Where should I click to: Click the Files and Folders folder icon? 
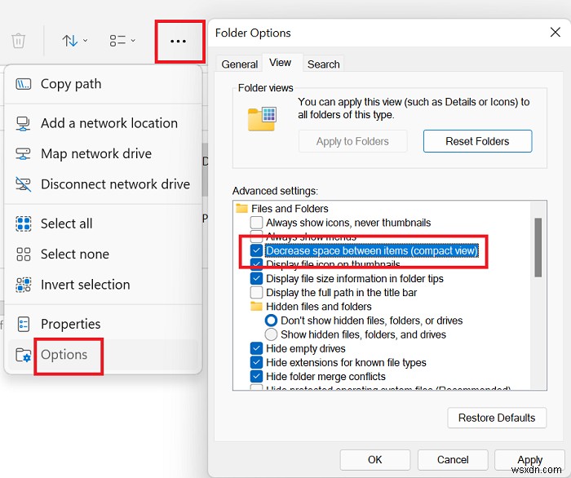[x=241, y=208]
